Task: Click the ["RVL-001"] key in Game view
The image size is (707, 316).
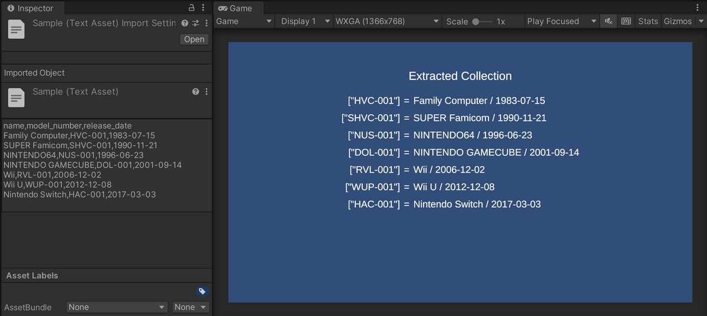Action: [374, 169]
